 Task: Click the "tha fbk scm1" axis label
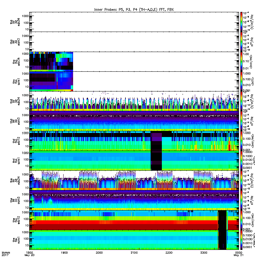pyautogui.click(x=16, y=82)
